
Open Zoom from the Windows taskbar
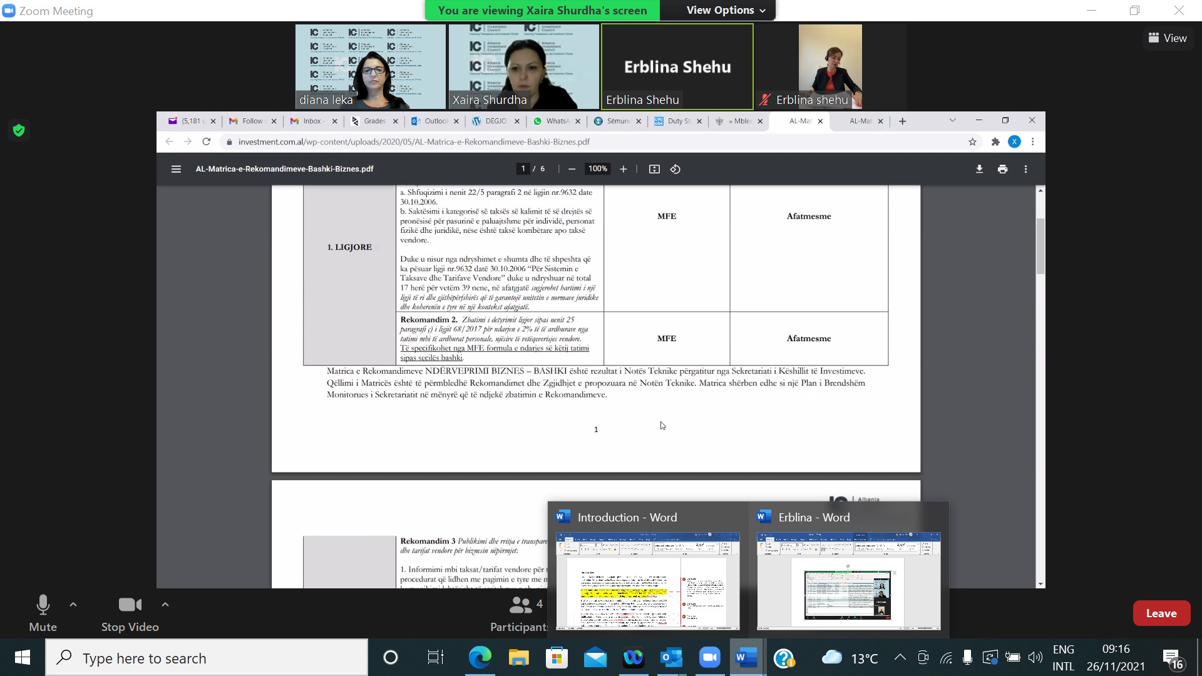(709, 658)
